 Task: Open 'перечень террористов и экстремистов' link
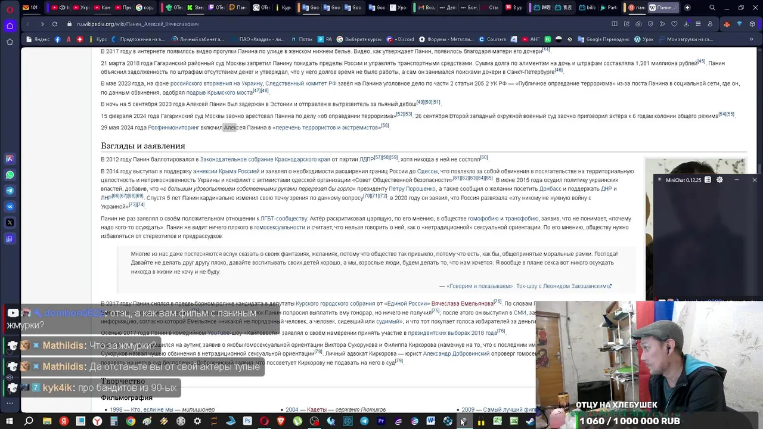(x=327, y=128)
